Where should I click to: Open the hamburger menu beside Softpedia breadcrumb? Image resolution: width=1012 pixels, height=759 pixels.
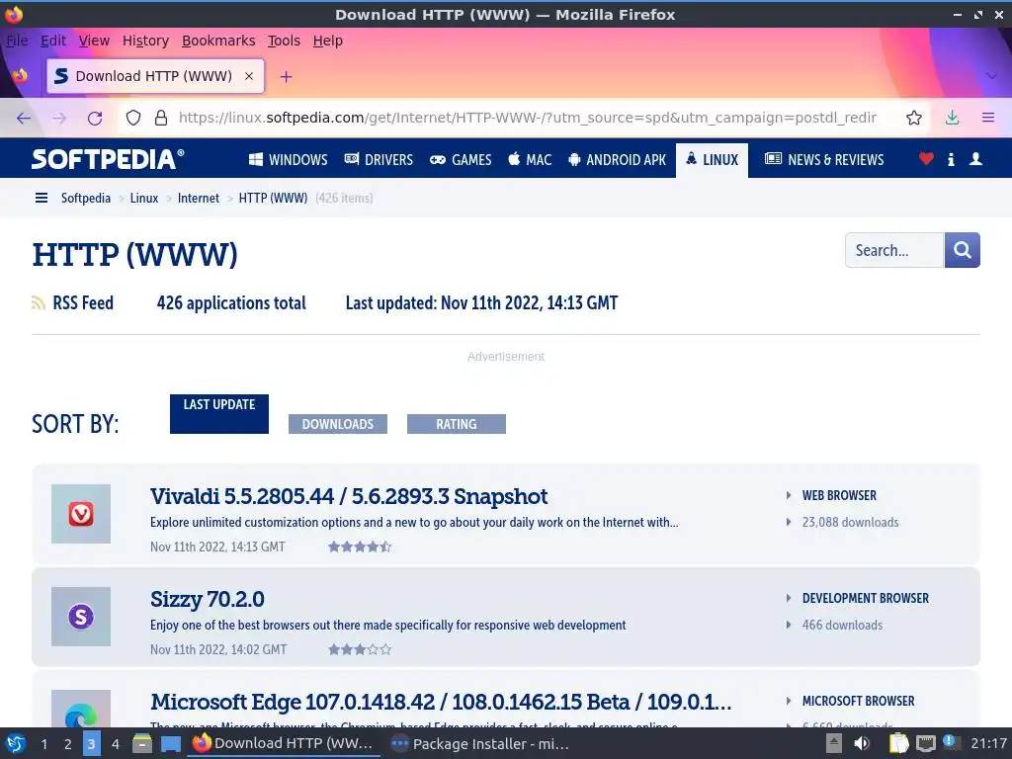tap(42, 198)
